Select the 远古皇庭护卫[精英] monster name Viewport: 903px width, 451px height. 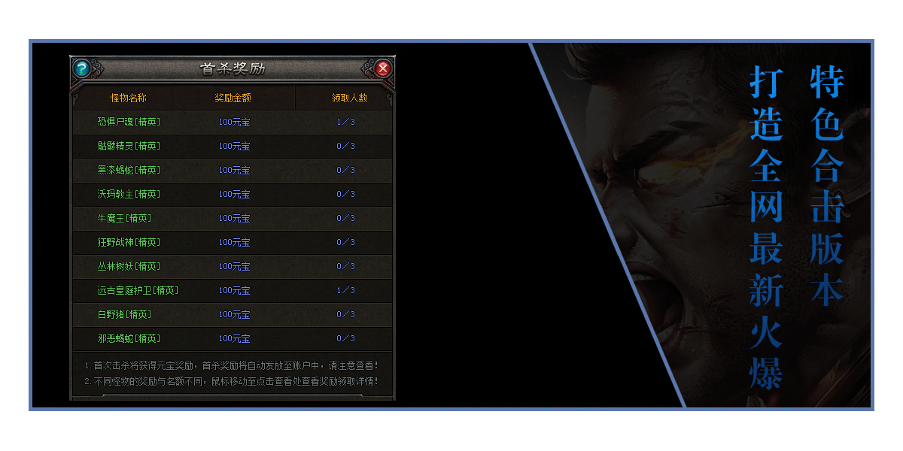click(138, 290)
